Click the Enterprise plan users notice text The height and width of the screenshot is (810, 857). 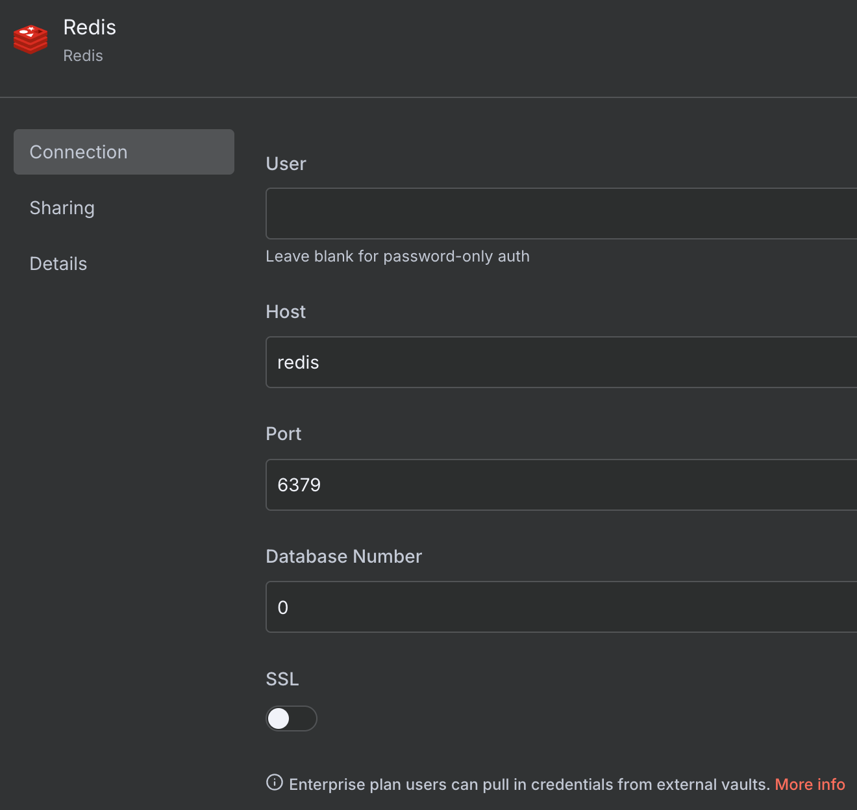[x=529, y=784]
